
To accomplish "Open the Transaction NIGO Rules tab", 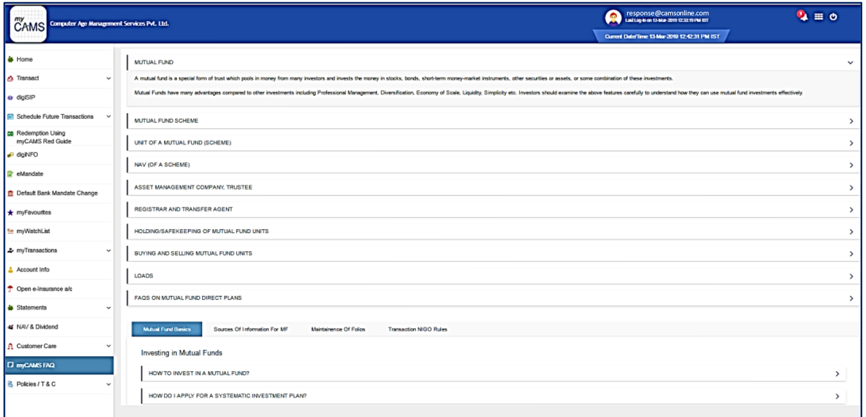I will pyautogui.click(x=417, y=329).
